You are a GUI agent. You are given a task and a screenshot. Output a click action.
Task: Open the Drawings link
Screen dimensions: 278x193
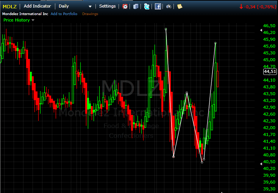90,14
